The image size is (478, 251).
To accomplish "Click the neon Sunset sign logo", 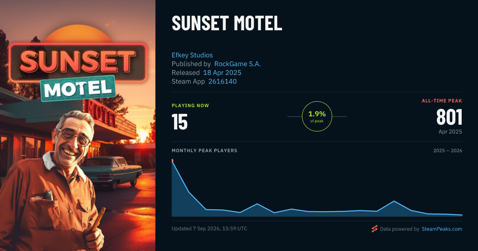I will point(78,62).
